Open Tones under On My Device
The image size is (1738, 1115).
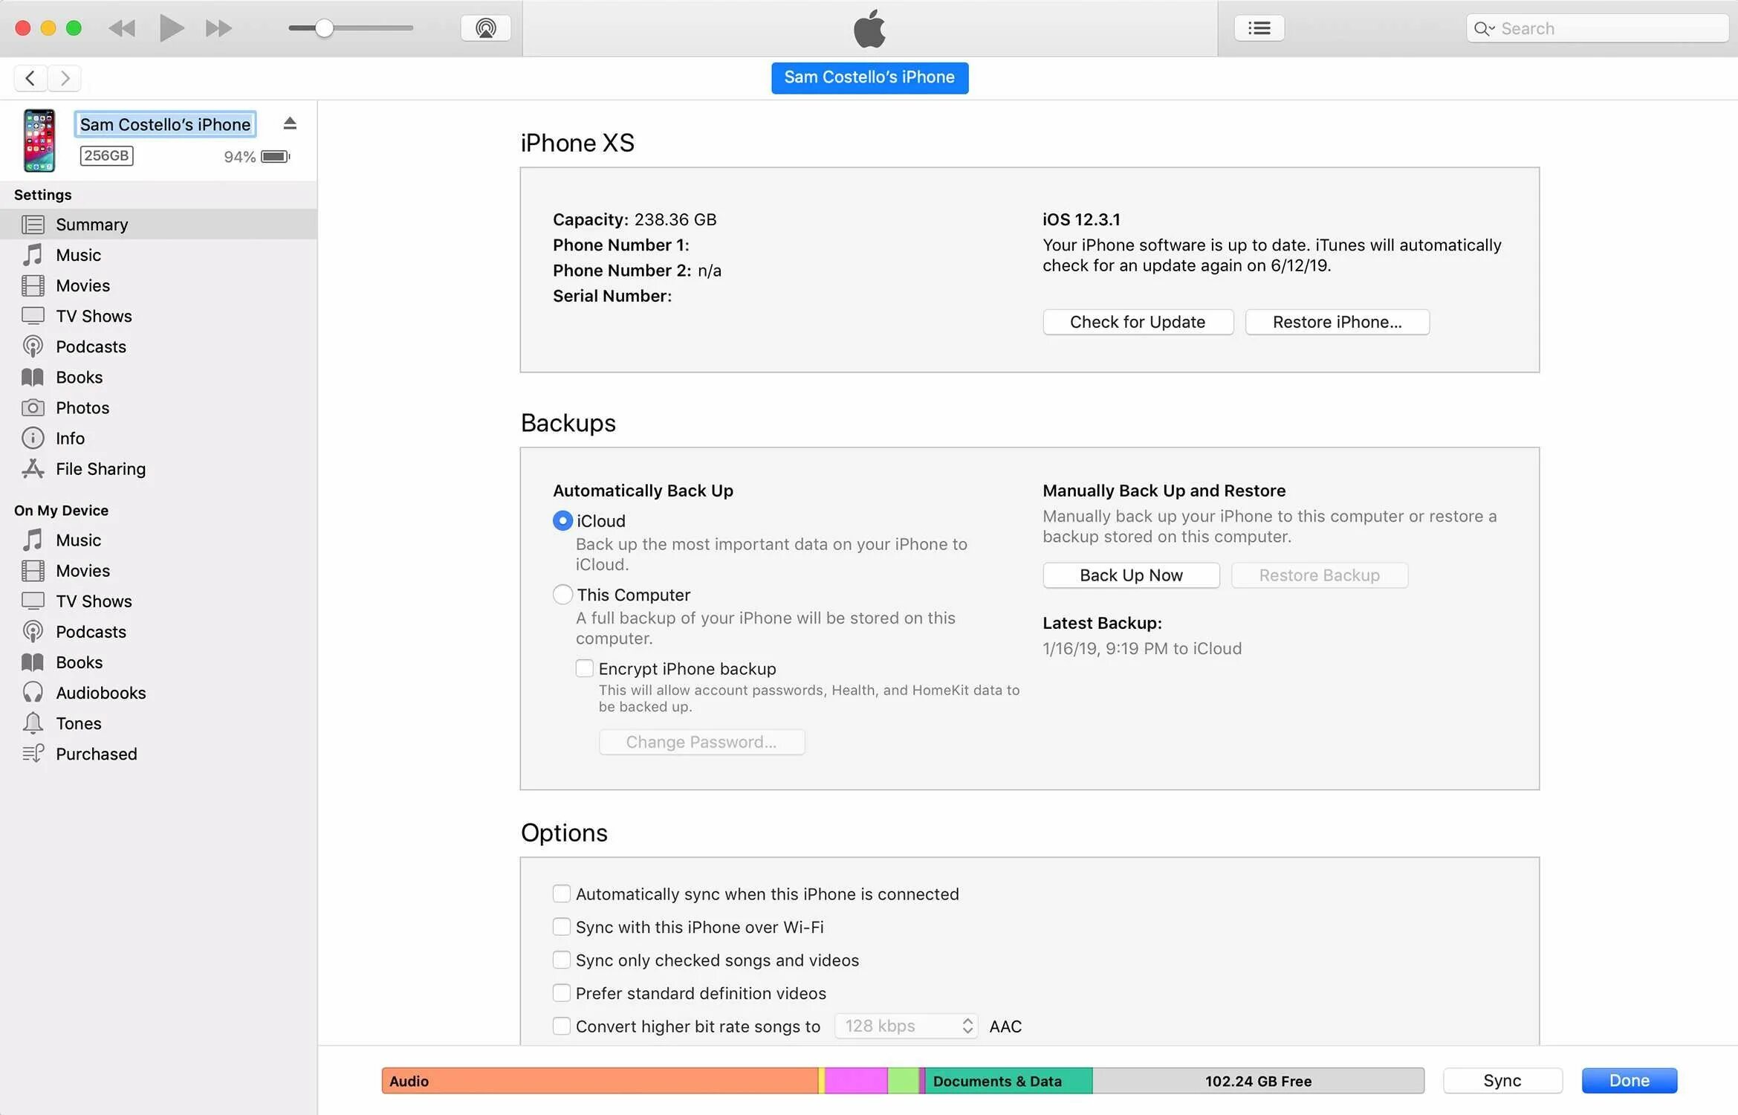pyautogui.click(x=78, y=723)
